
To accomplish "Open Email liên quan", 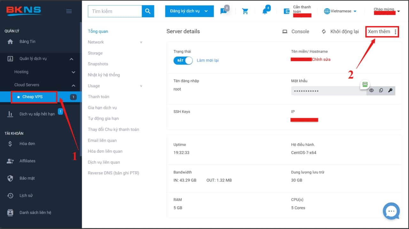I will (102, 140).
